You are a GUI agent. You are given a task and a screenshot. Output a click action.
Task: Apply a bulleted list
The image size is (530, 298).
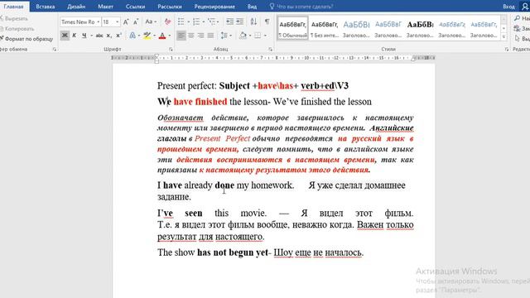[181, 22]
